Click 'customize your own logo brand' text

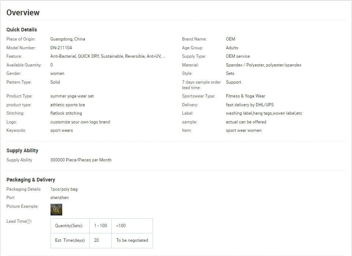[x=80, y=122]
